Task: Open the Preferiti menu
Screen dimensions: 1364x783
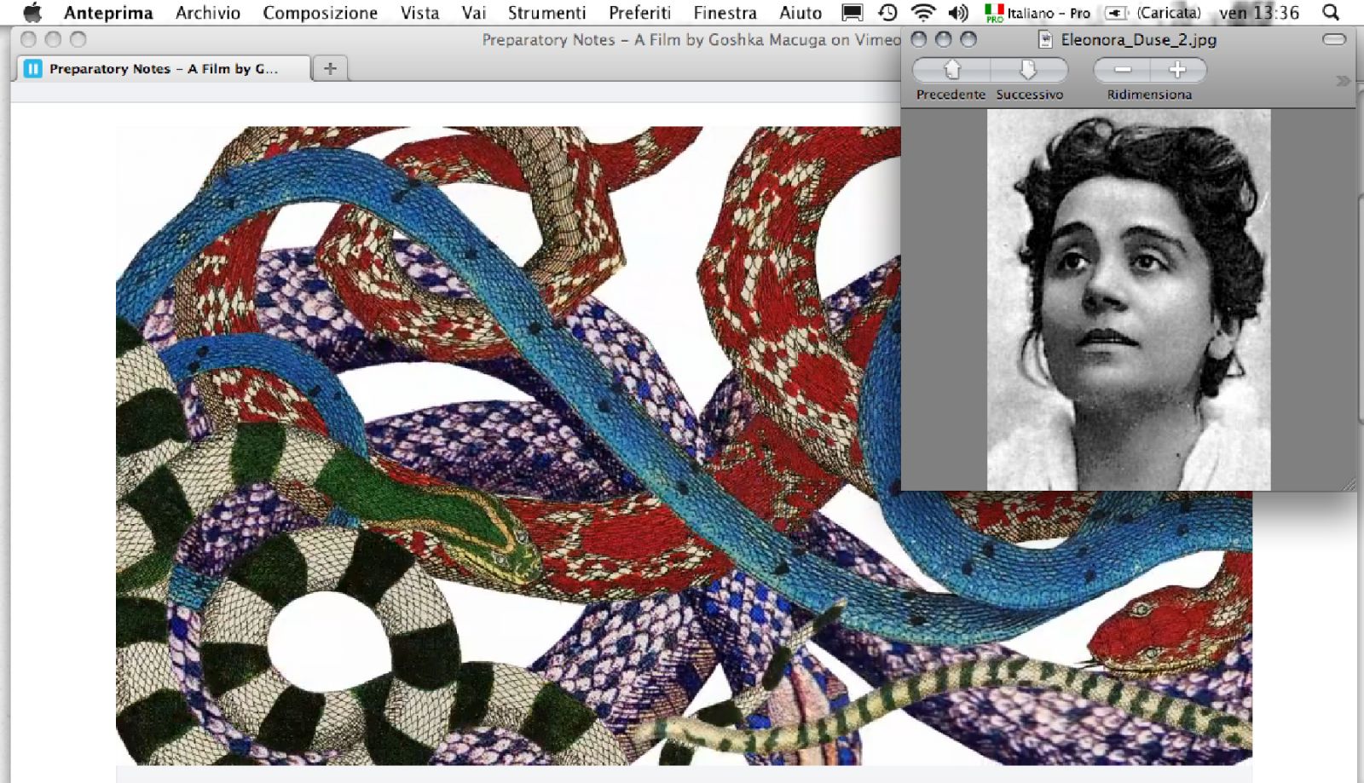Action: tap(639, 13)
